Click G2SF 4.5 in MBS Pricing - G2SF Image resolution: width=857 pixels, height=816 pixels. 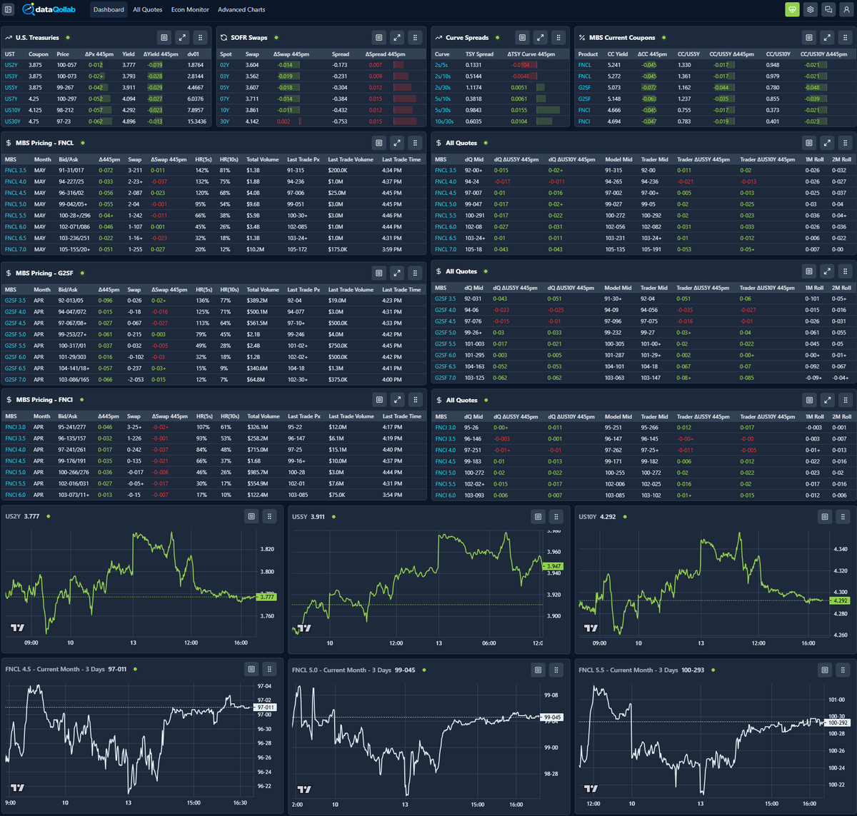click(x=15, y=323)
